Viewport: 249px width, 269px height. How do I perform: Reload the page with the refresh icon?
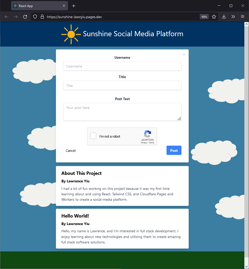pyautogui.click(x=25, y=16)
